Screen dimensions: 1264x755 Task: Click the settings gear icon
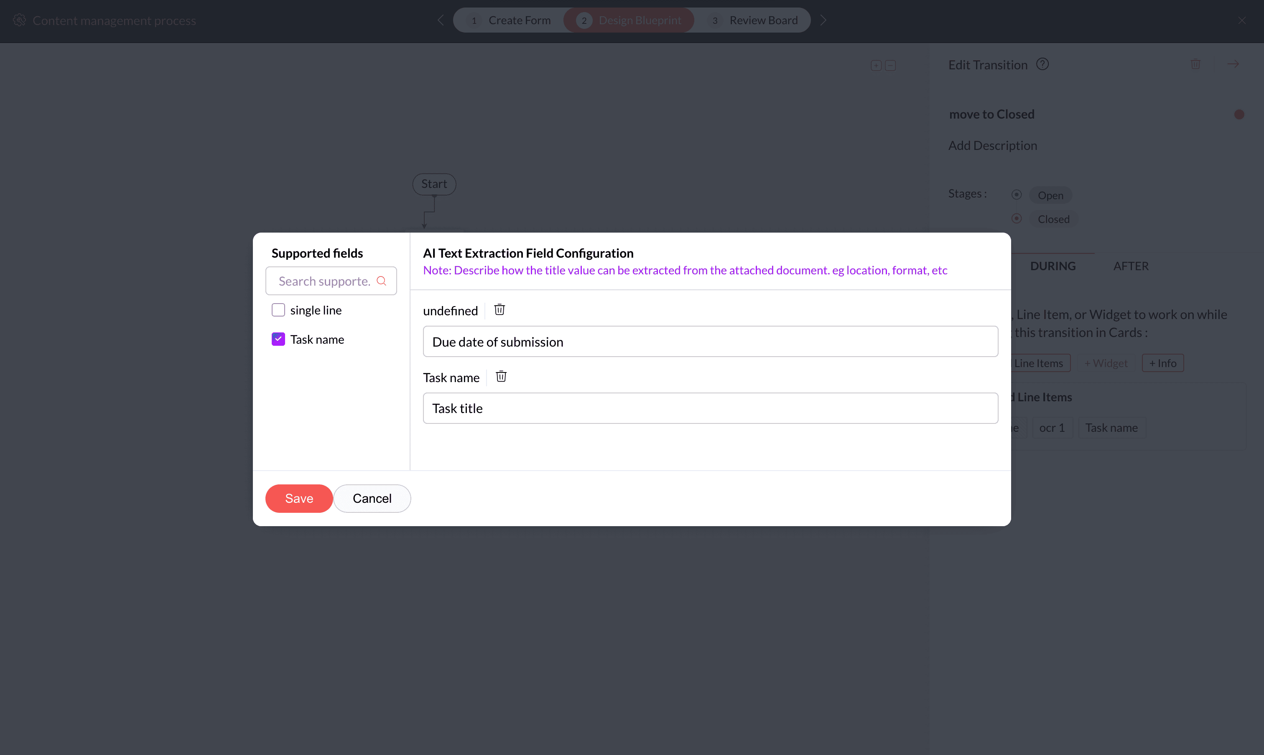click(x=19, y=20)
